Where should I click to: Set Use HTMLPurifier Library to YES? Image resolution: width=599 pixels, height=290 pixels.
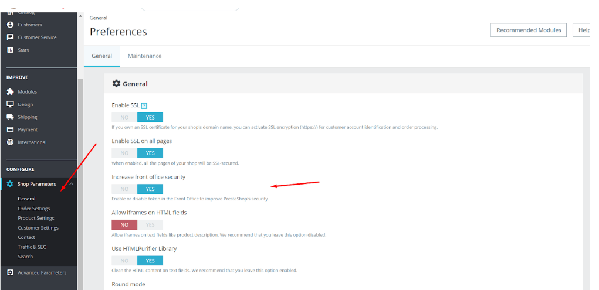[x=150, y=261]
